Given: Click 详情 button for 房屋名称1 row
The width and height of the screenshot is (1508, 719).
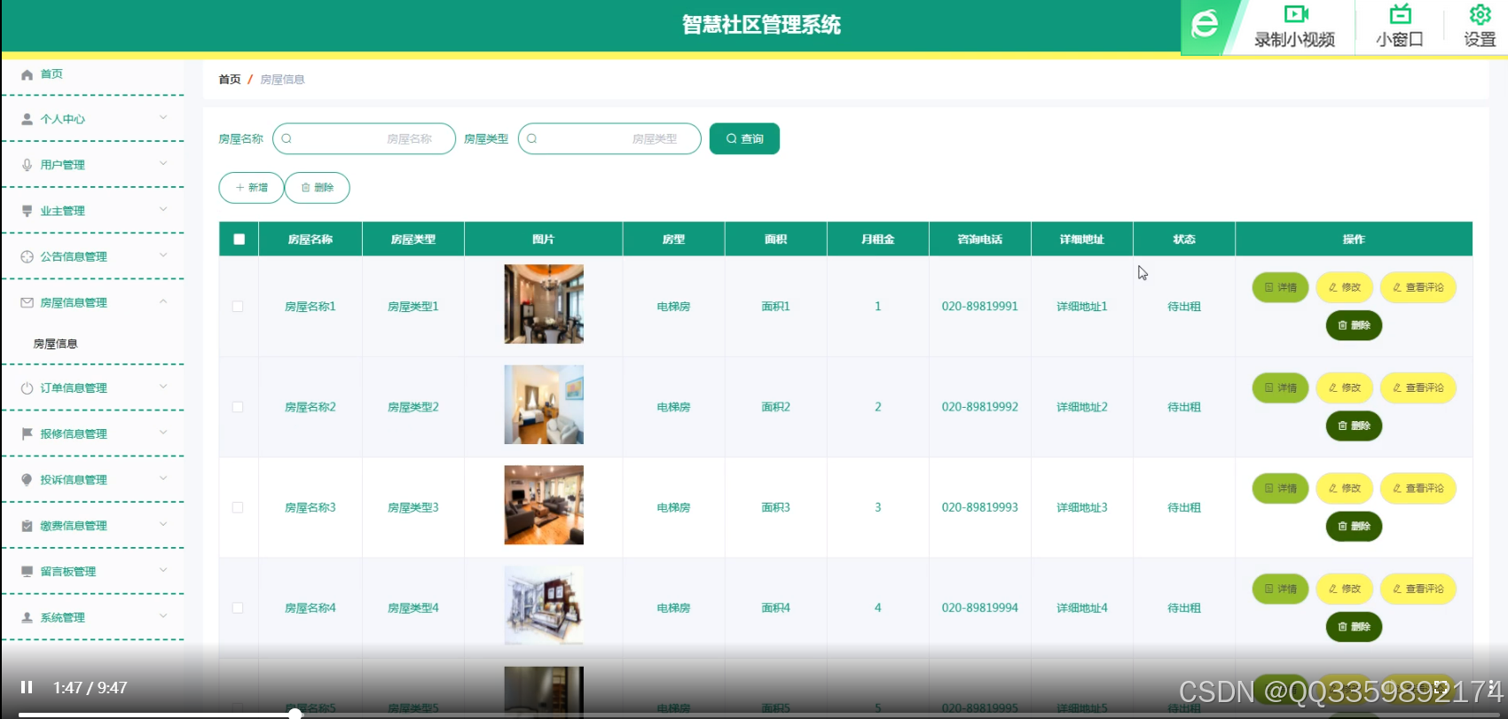Looking at the screenshot, I should [x=1280, y=287].
